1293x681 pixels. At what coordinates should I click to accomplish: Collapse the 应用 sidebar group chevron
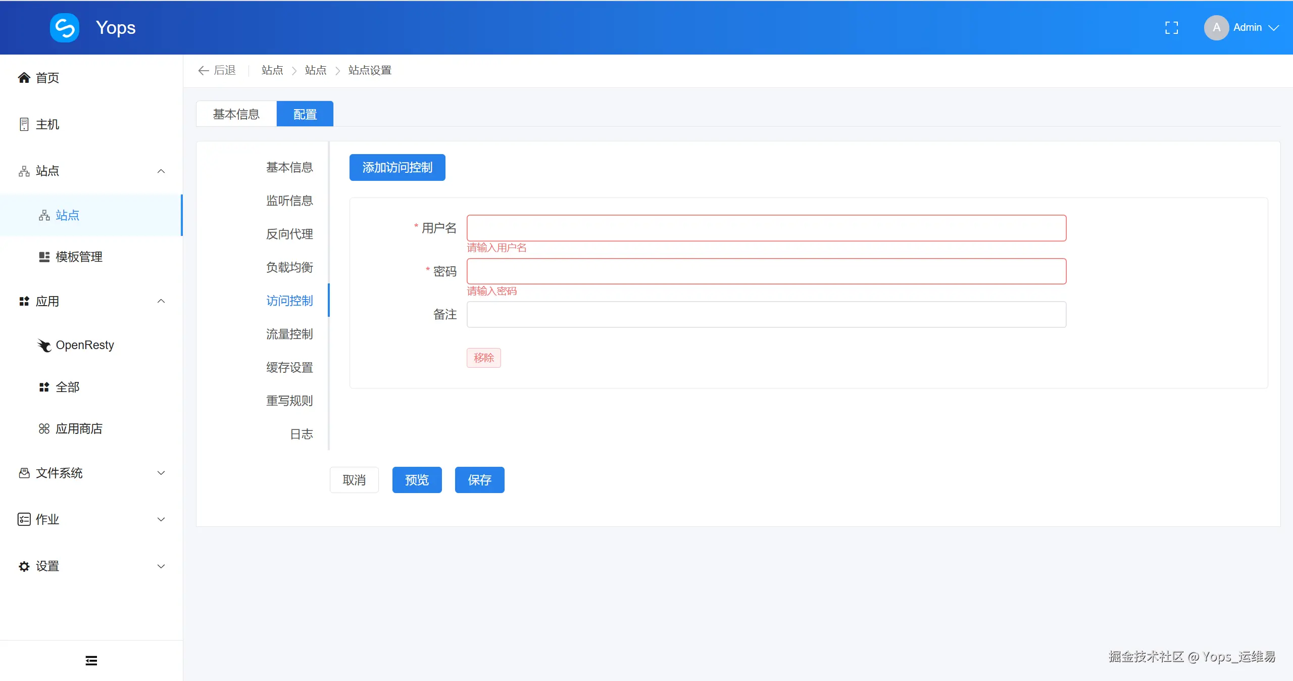click(161, 302)
